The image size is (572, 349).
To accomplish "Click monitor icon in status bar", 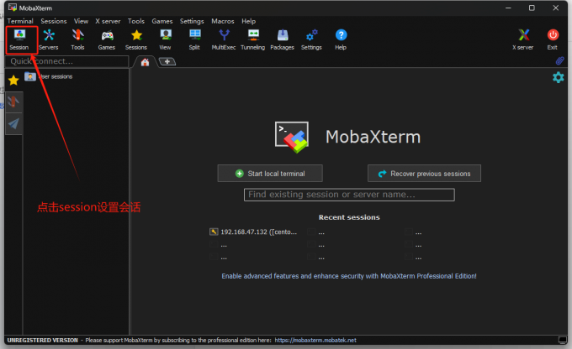I will [562, 340].
